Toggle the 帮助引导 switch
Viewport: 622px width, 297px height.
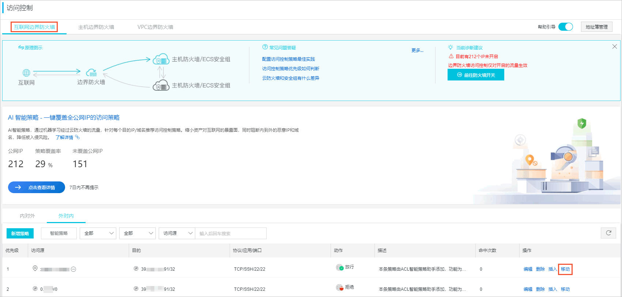(566, 27)
